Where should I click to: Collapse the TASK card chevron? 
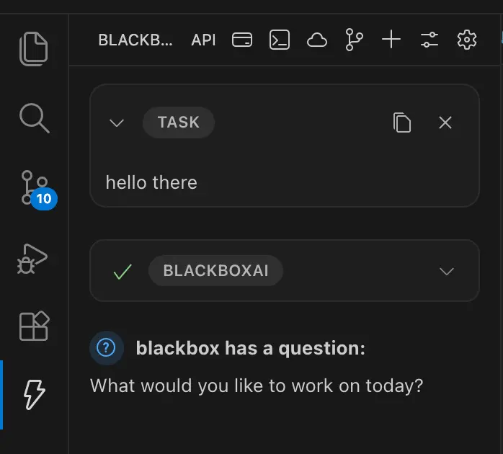(117, 123)
